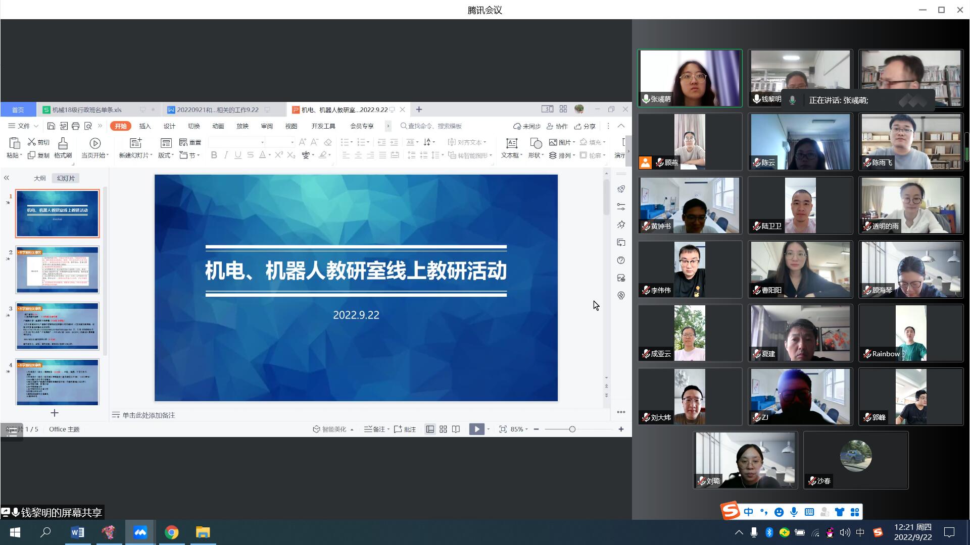Open the Design (设计) ribbon tab

click(x=169, y=126)
